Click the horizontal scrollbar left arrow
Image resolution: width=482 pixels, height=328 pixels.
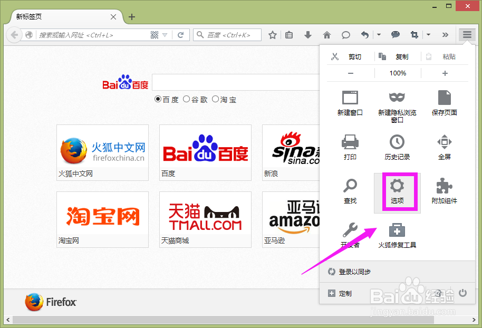click(8, 320)
